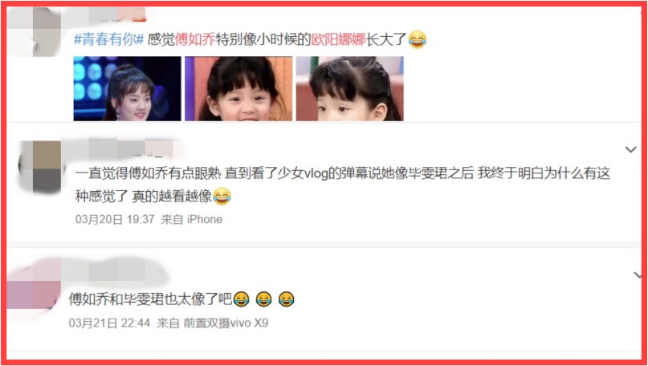Click the 前置双摄vivo X9 source link
Screen dimensions: 648x366
226,323
